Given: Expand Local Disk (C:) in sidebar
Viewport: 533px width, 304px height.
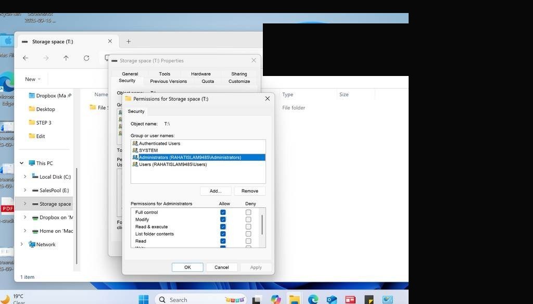Looking at the screenshot, I should (25, 177).
